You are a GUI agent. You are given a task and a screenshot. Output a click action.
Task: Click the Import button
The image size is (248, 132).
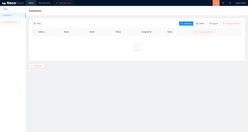214,23
